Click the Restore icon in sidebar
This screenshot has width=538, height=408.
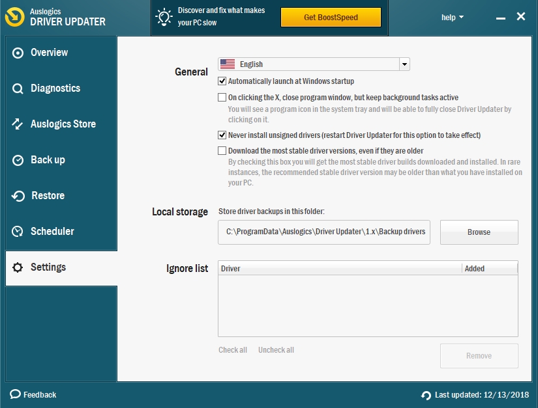pos(18,196)
